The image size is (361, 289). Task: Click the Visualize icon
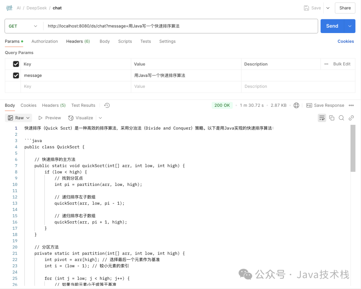tap(71, 118)
